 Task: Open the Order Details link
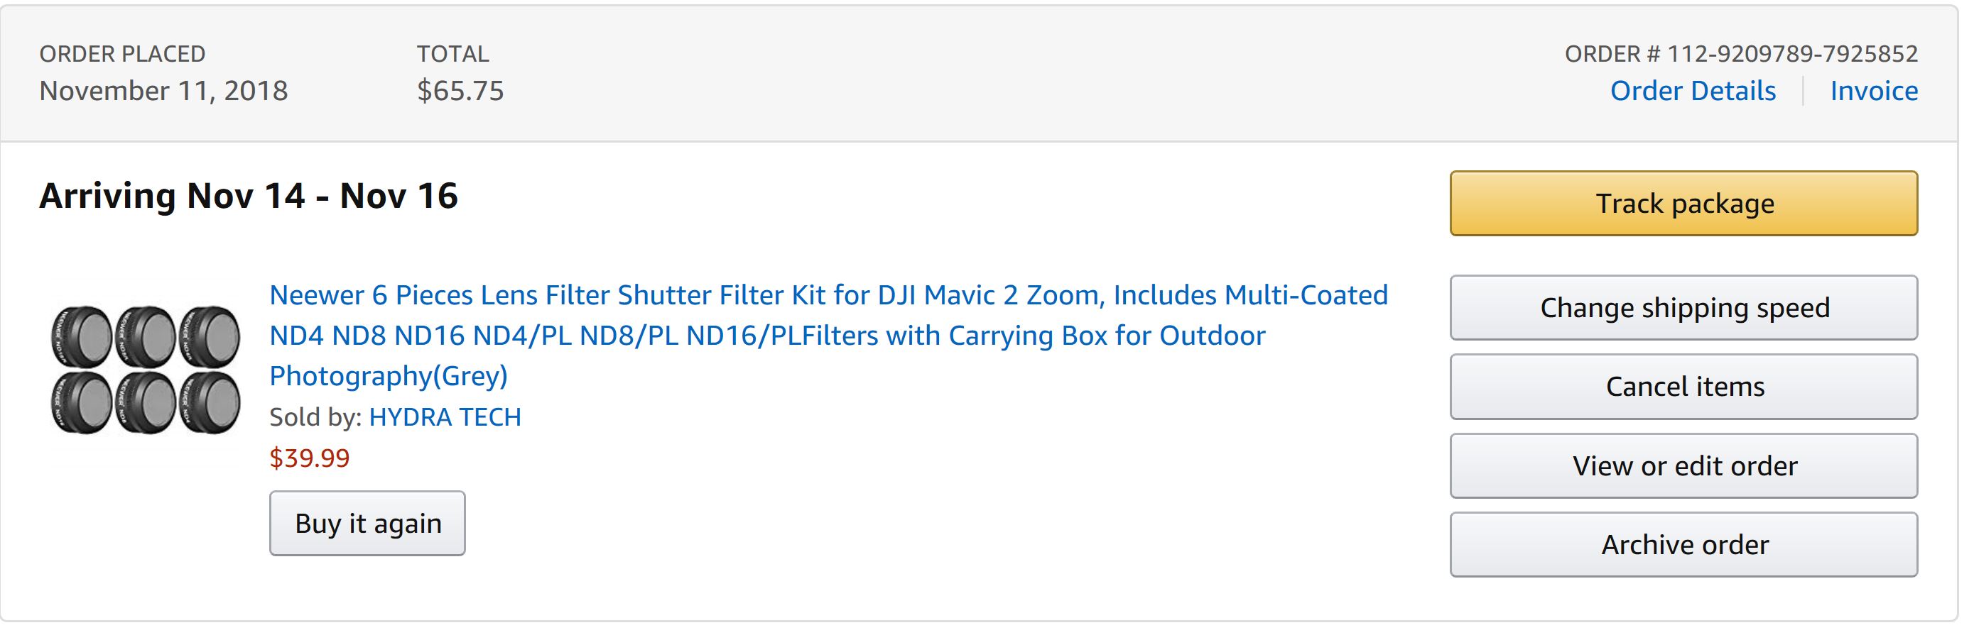coord(1692,91)
